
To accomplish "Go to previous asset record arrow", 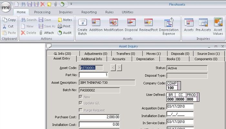I will [113, 68].
